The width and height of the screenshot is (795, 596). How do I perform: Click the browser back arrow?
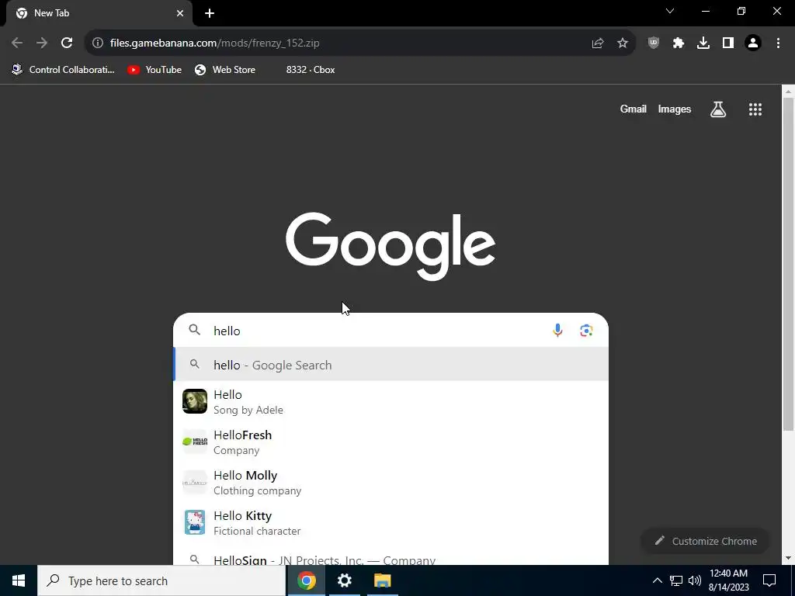[x=17, y=43]
